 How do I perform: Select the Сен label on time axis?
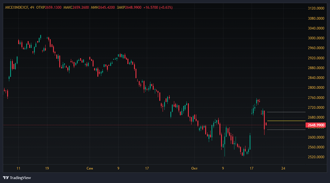pyautogui.click(x=89, y=168)
